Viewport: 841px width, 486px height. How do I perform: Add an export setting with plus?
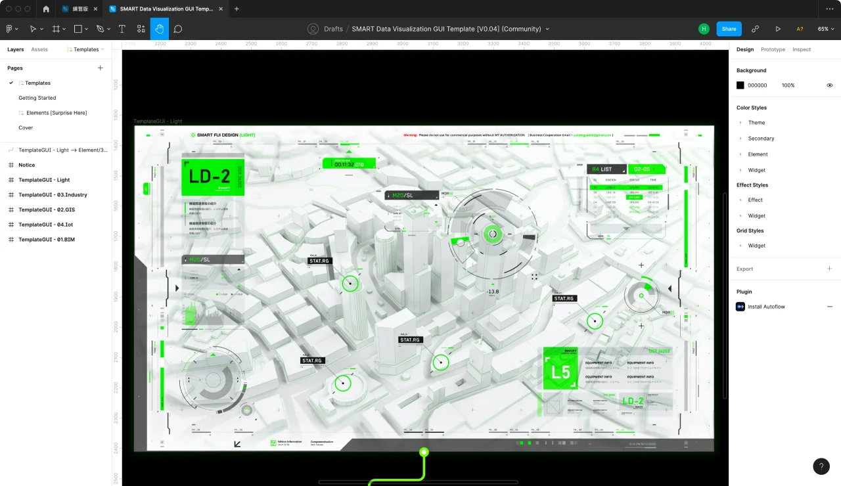(829, 269)
